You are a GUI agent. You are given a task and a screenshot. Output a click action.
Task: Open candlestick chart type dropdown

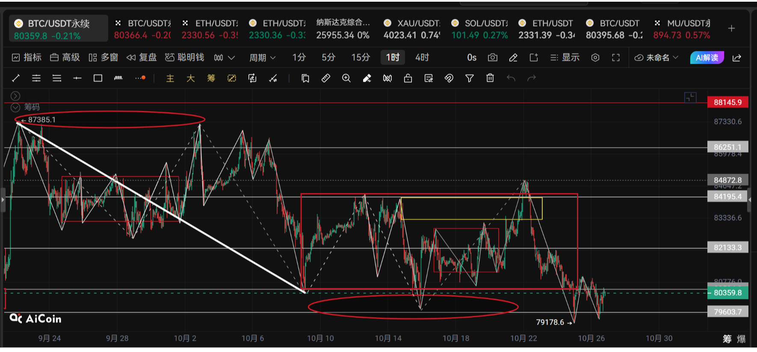[225, 57]
